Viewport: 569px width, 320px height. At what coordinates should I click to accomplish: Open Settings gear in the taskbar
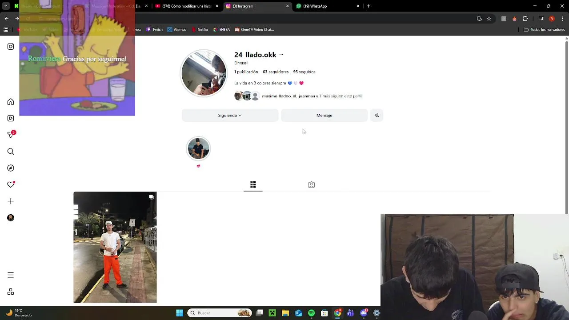click(x=377, y=313)
